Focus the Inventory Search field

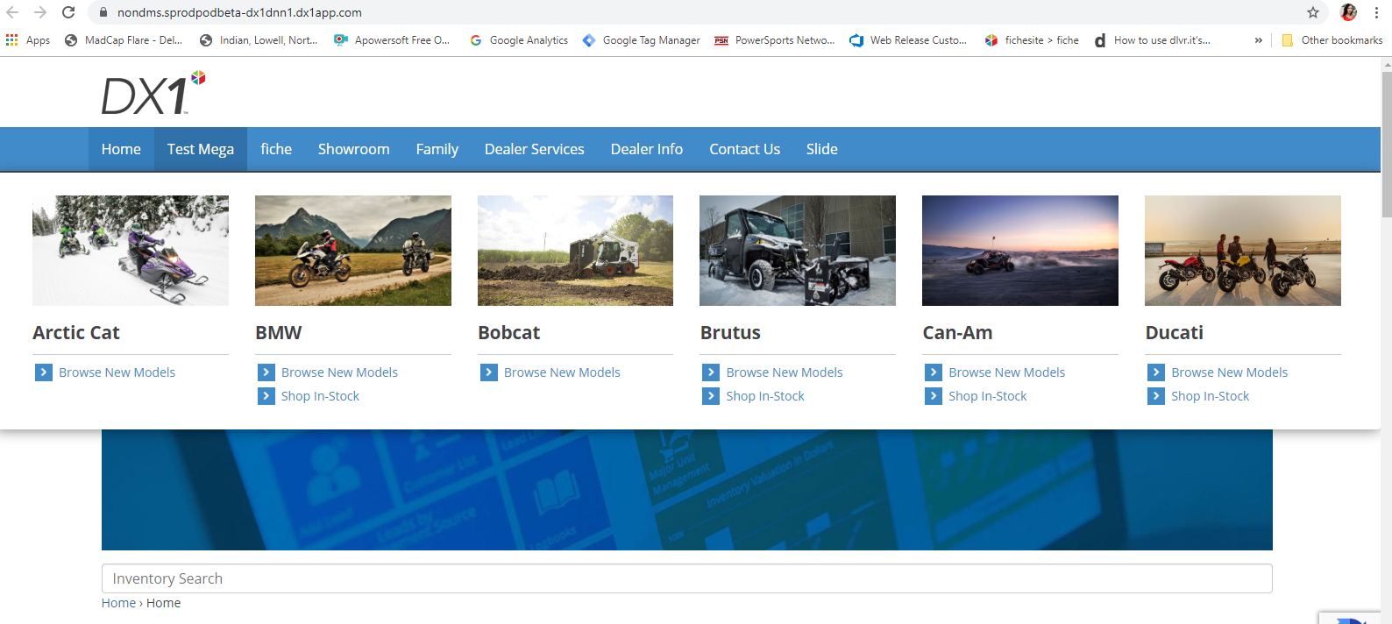point(687,578)
